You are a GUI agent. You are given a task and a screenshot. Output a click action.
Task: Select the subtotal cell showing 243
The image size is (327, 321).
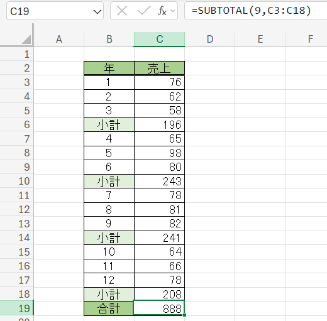(159, 181)
